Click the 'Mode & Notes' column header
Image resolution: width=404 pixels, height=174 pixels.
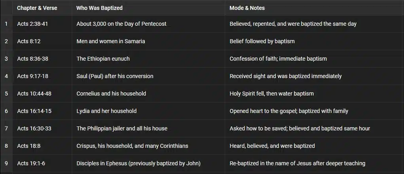pyautogui.click(x=247, y=8)
